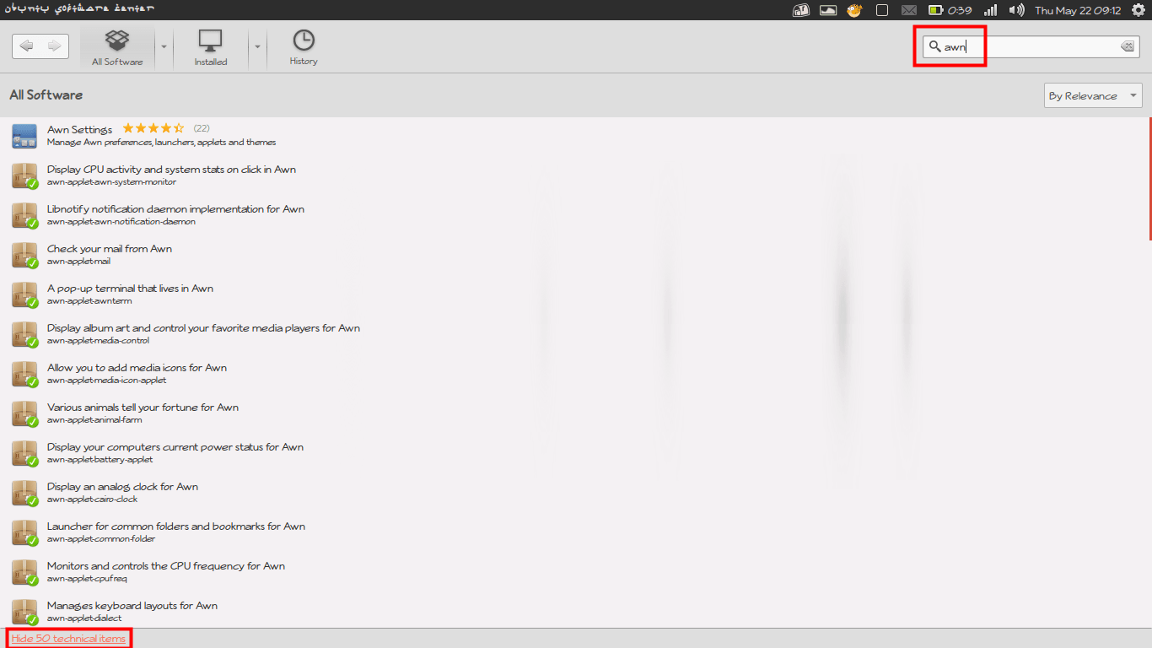Click the magnifier icon in search box
This screenshot has width=1152, height=648.
pyautogui.click(x=934, y=47)
